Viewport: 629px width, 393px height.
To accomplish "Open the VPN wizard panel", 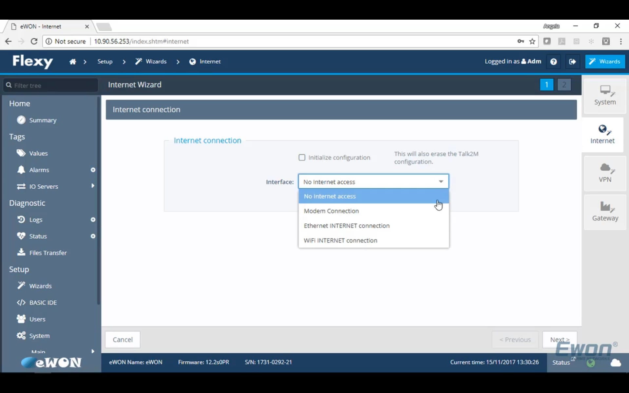I will pyautogui.click(x=605, y=173).
